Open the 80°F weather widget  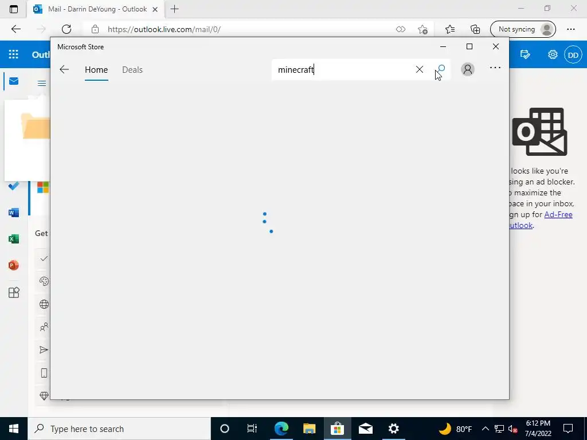[x=455, y=429]
